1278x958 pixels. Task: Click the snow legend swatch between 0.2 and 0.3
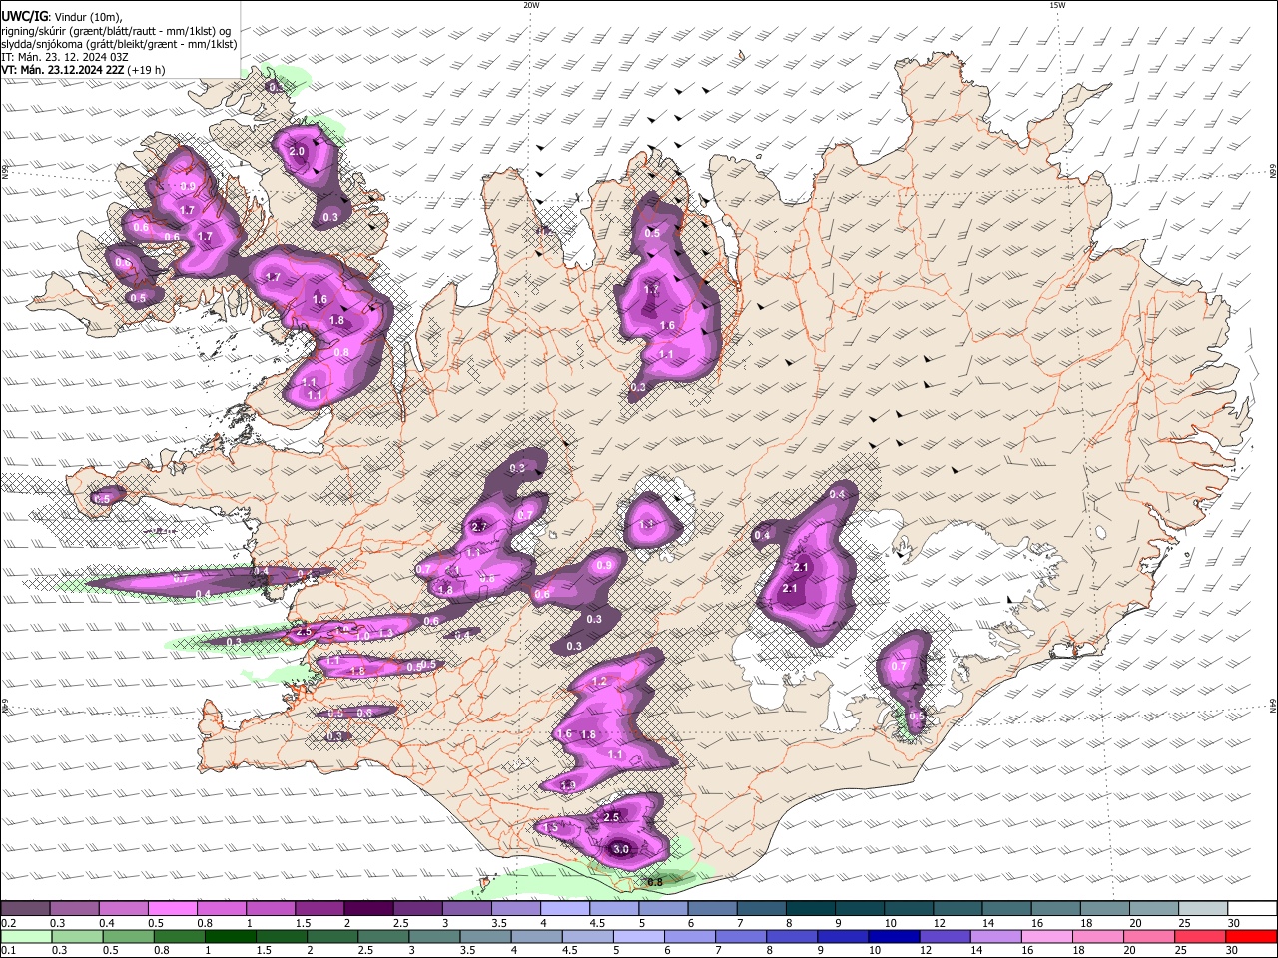tap(25, 909)
